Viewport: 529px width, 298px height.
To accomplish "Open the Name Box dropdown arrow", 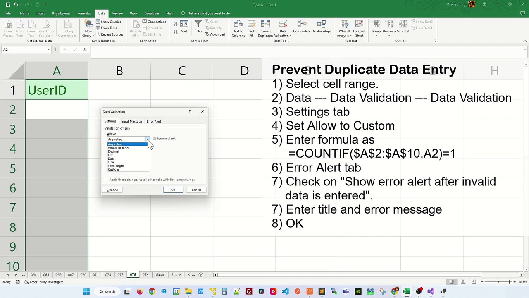I will click(x=48, y=50).
